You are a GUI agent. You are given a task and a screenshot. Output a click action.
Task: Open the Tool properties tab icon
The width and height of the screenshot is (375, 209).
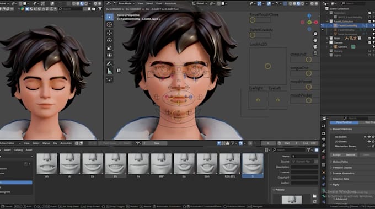(324, 126)
